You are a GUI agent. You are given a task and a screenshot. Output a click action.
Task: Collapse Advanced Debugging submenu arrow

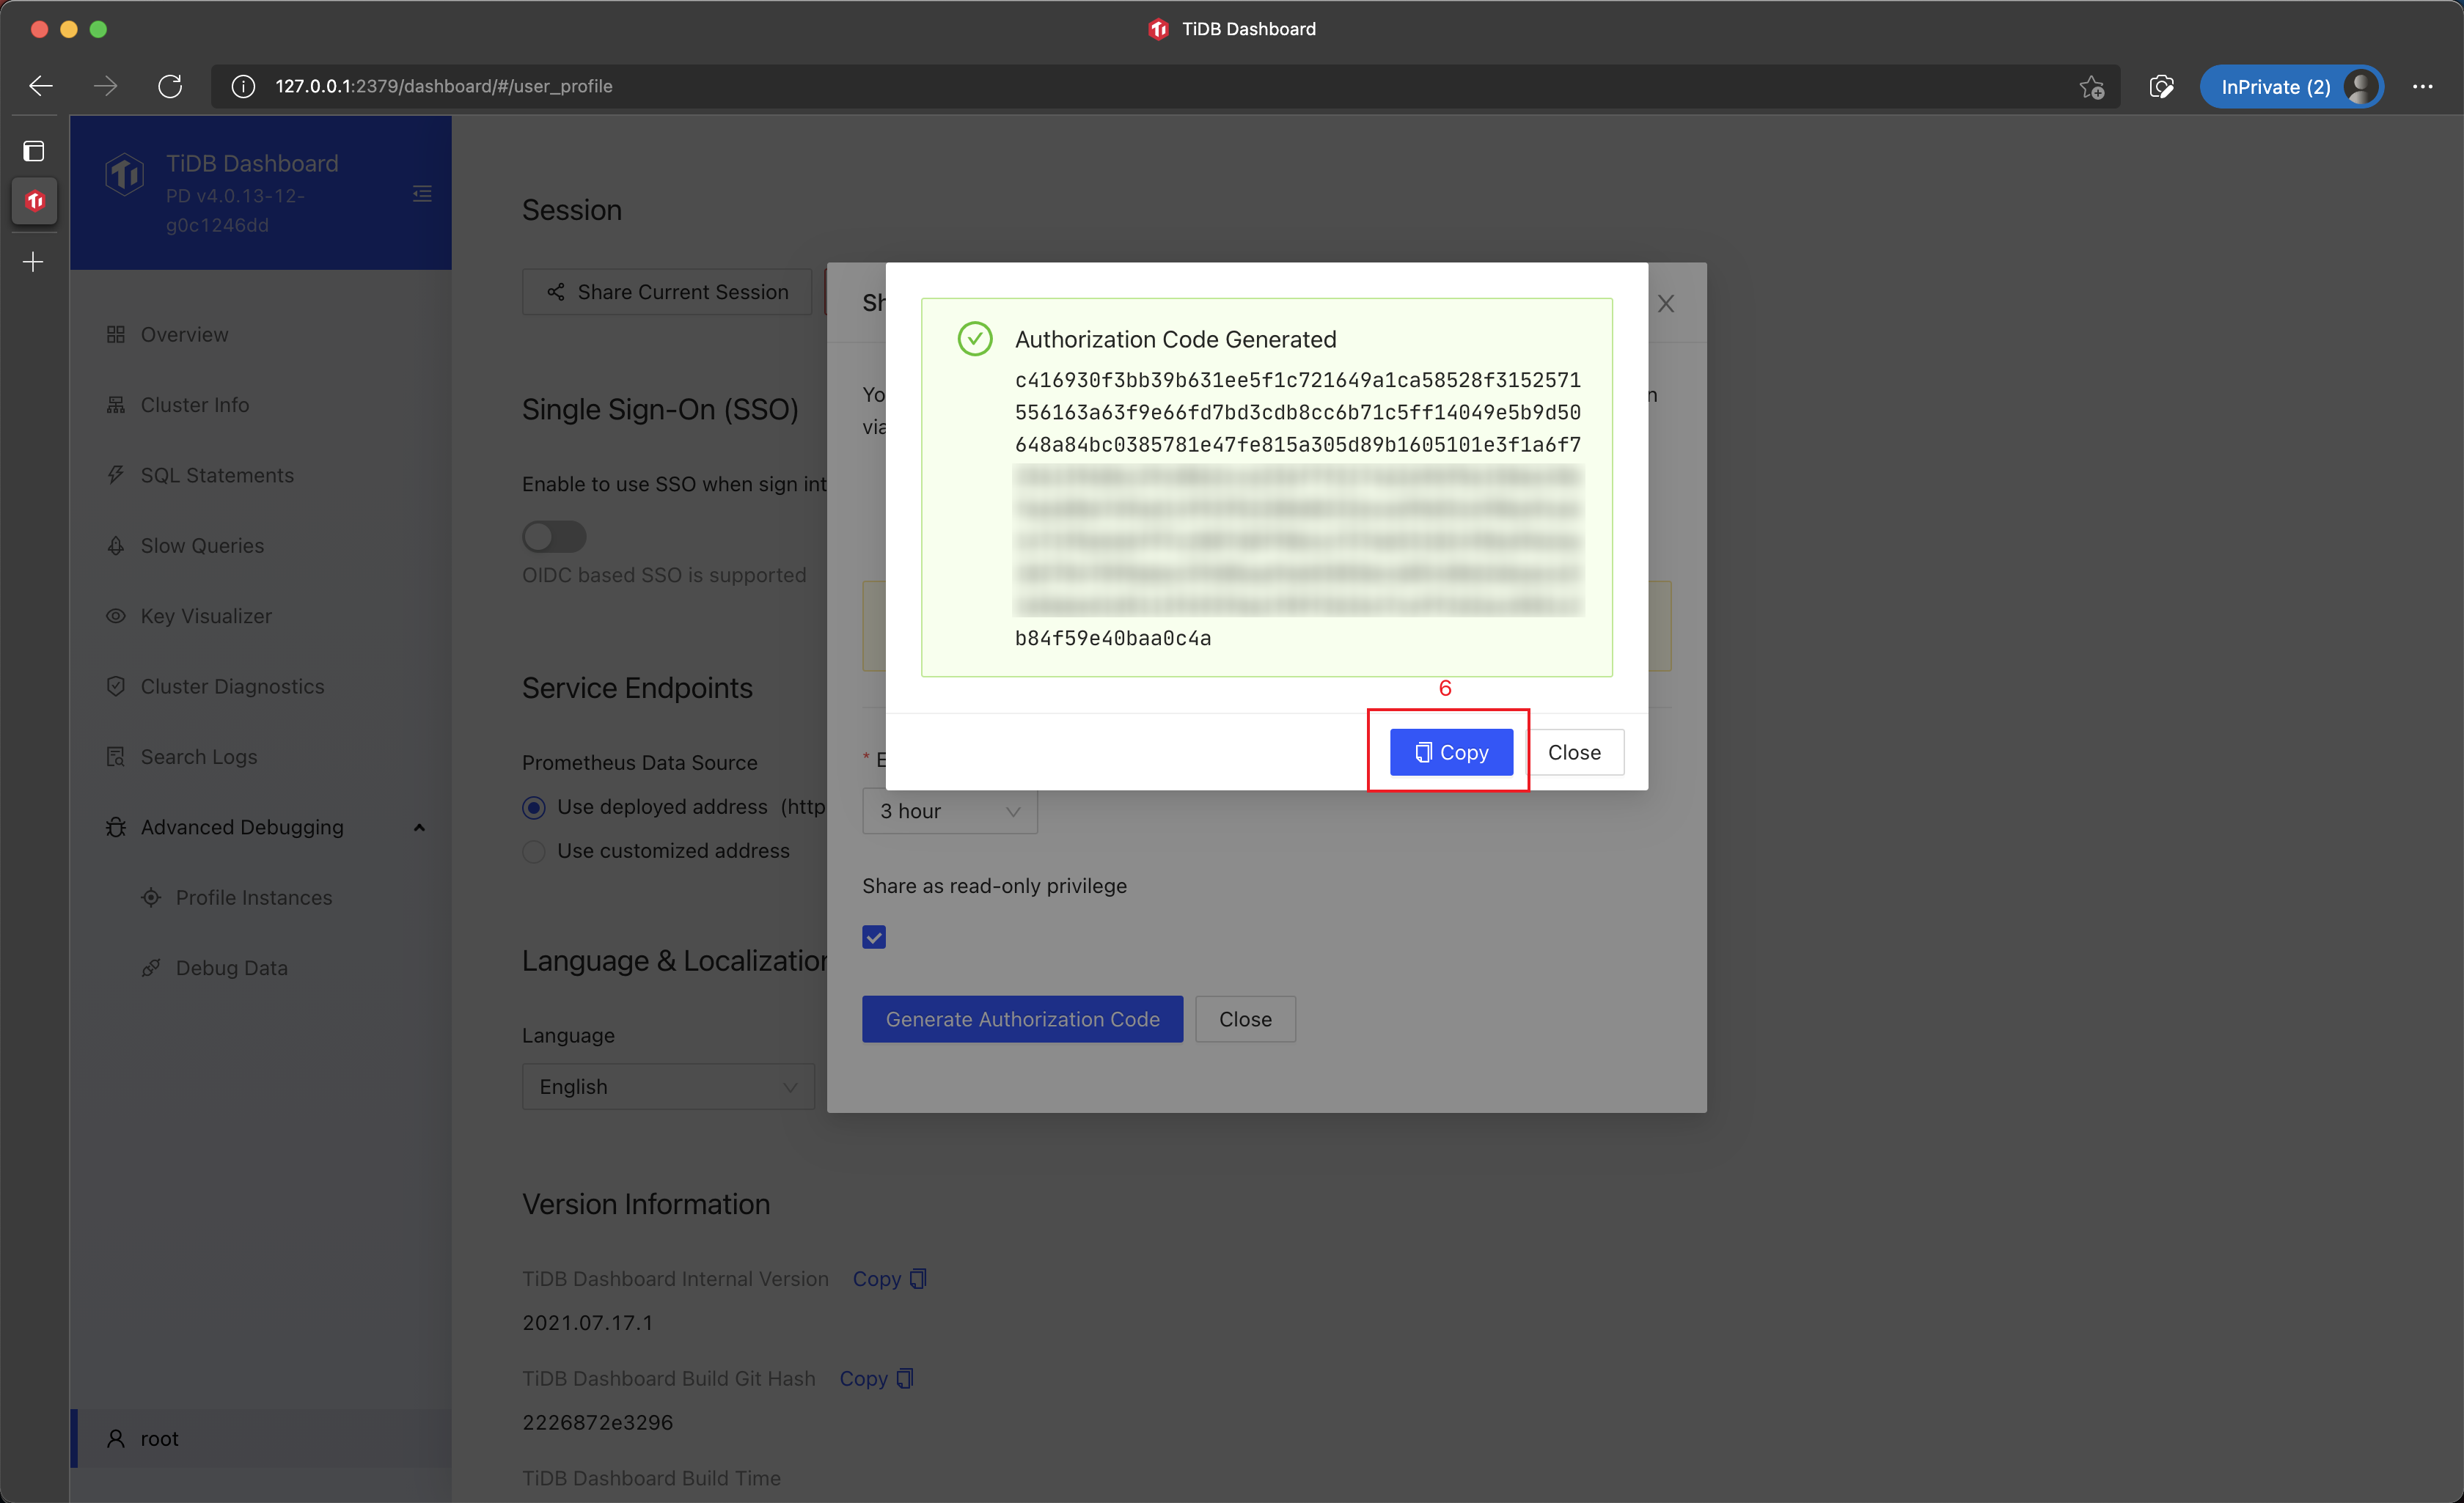click(x=420, y=828)
